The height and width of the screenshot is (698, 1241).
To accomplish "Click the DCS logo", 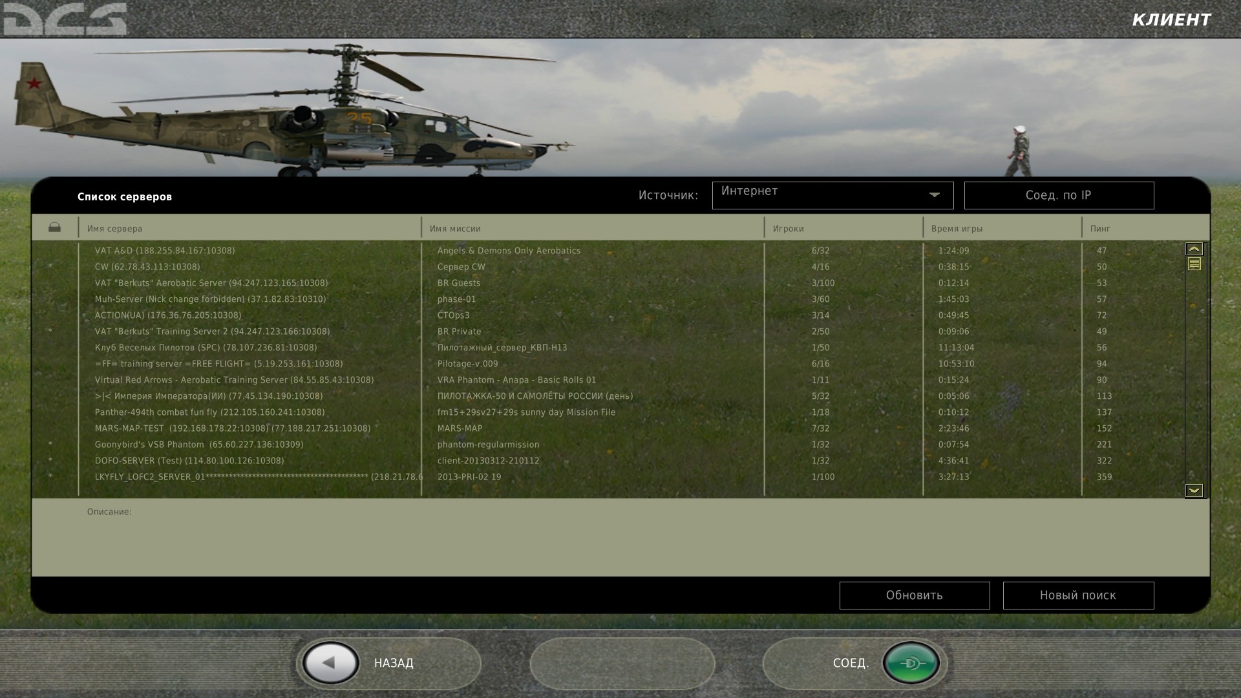I will (65, 18).
